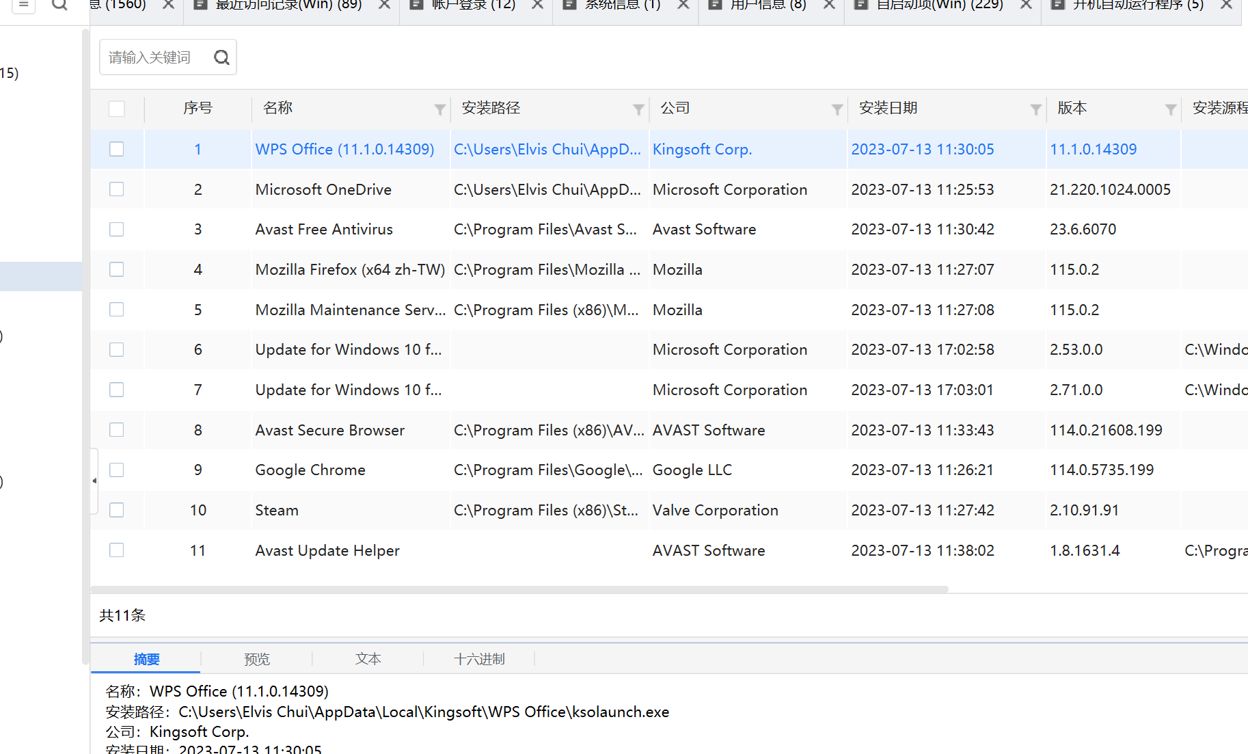Close the 帐户登录 (12) tab
The height and width of the screenshot is (754, 1248).
click(x=538, y=5)
